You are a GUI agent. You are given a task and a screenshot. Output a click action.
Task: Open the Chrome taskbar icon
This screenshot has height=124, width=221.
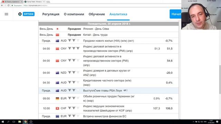[25, 122]
